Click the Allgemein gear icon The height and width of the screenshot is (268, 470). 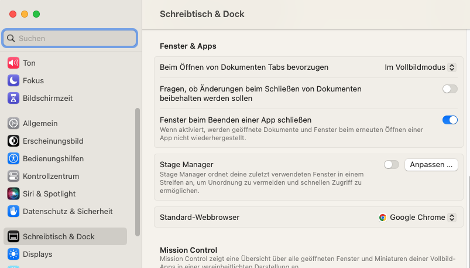click(x=13, y=123)
